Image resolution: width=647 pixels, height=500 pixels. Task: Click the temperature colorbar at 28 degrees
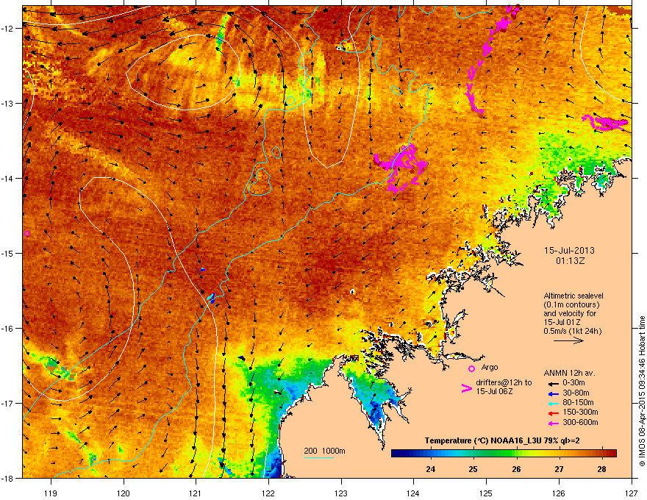[x=601, y=453]
